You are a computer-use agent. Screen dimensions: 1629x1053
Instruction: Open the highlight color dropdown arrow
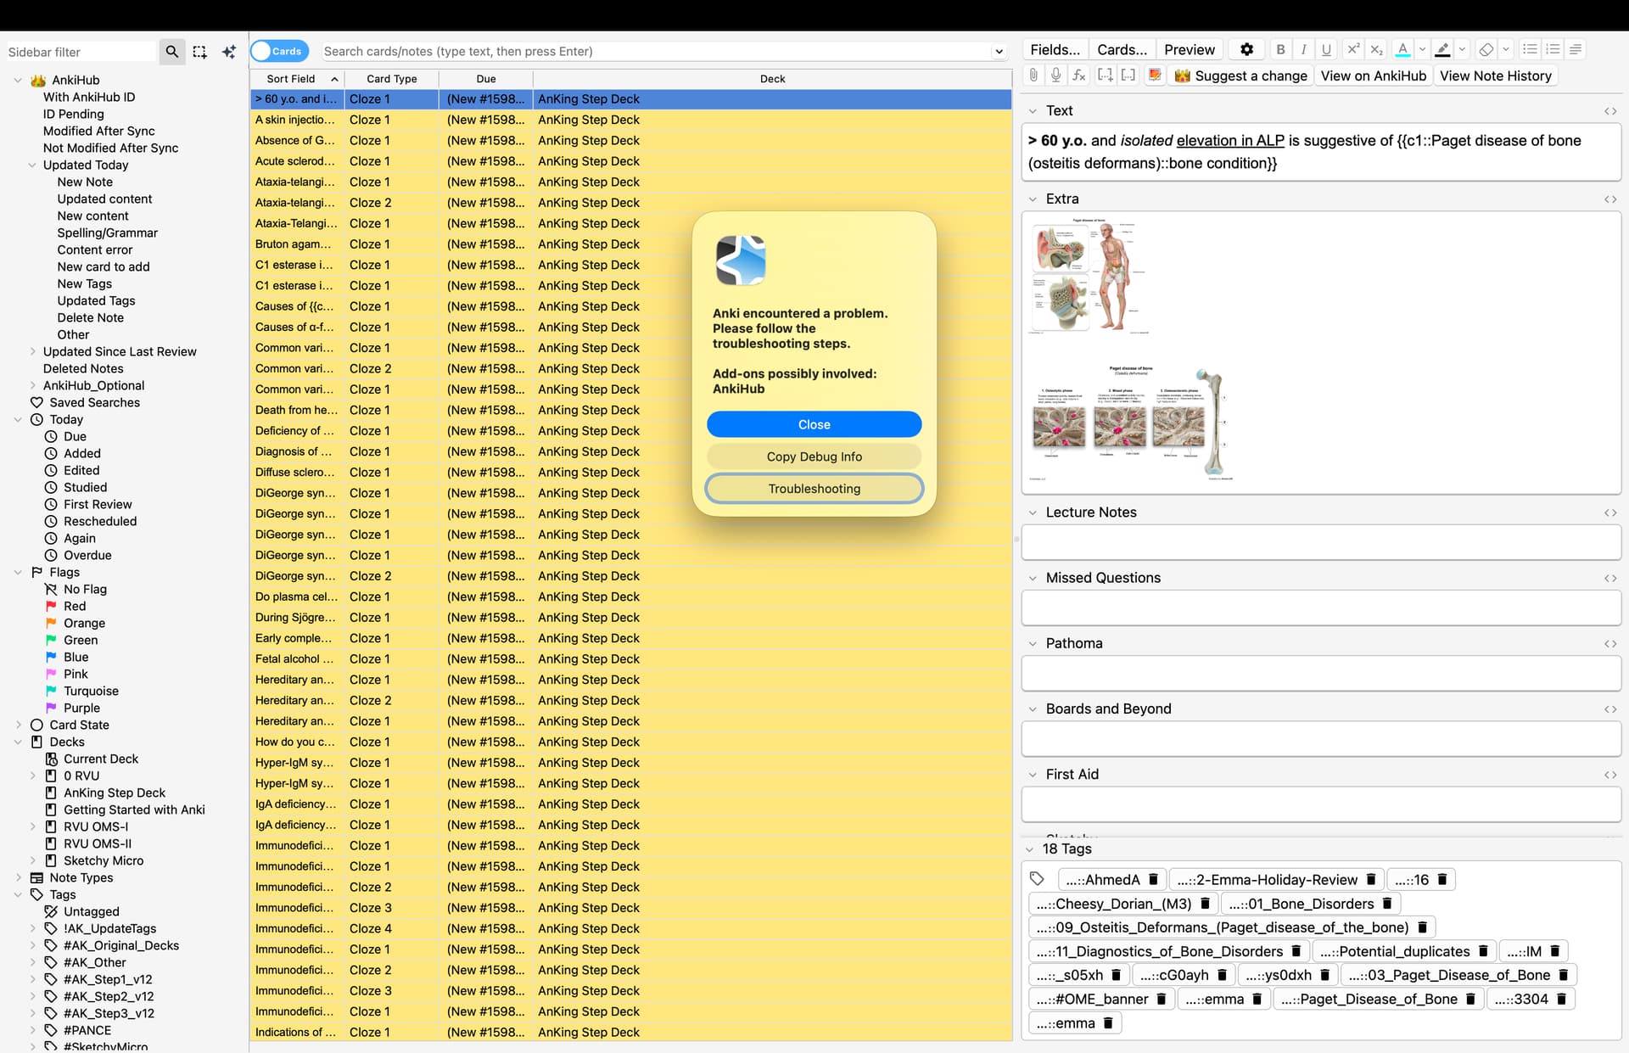coord(1462,50)
